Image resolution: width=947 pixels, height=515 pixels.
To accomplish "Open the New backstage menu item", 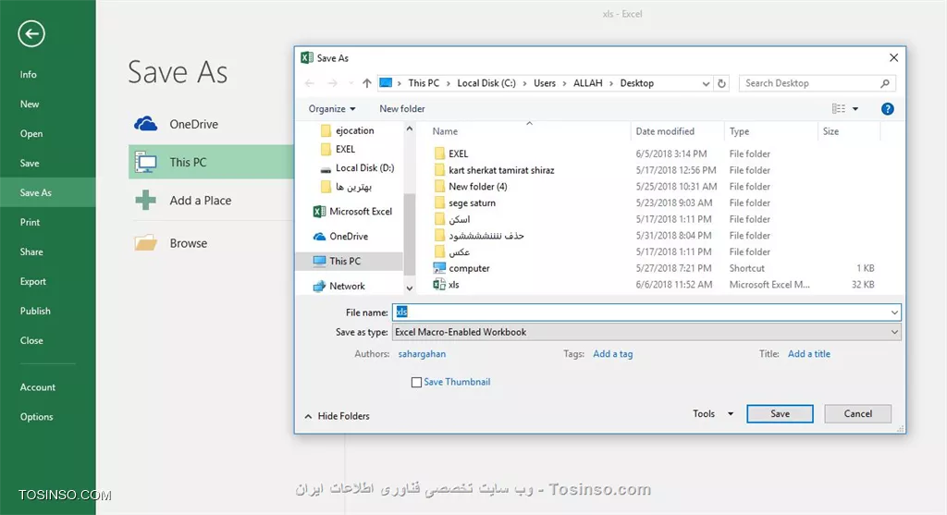I will 30,104.
